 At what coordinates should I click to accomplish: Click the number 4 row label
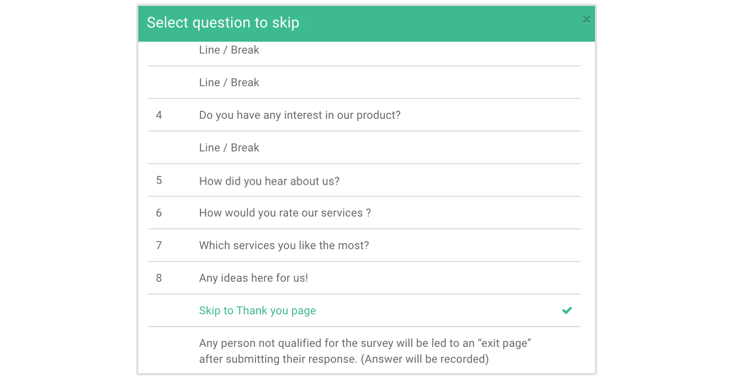tap(159, 115)
